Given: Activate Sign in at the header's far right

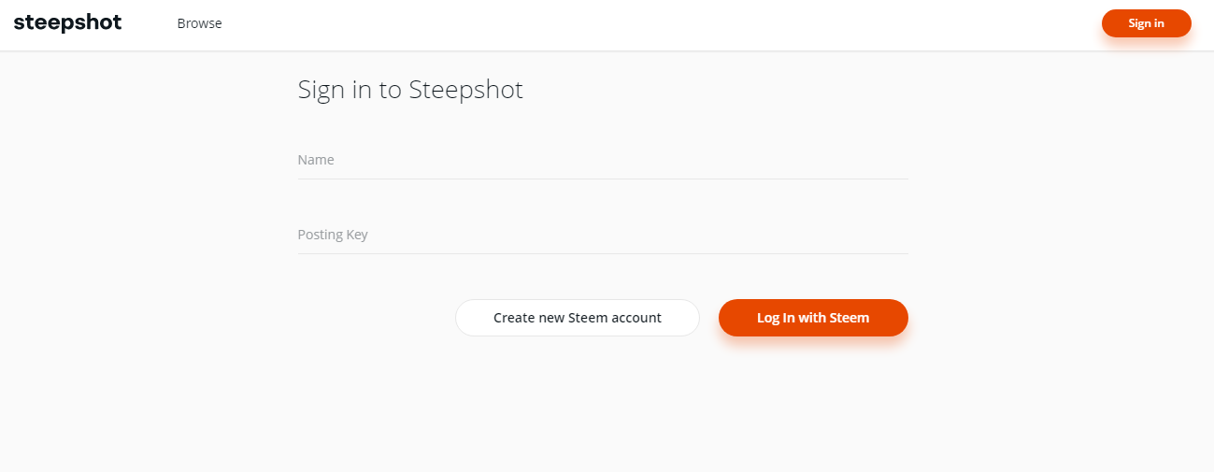Looking at the screenshot, I should 1146,23.
